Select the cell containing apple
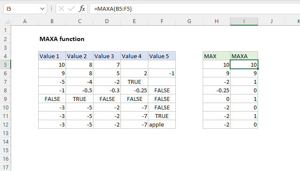This screenshot has height=171, width=300. click(x=162, y=124)
